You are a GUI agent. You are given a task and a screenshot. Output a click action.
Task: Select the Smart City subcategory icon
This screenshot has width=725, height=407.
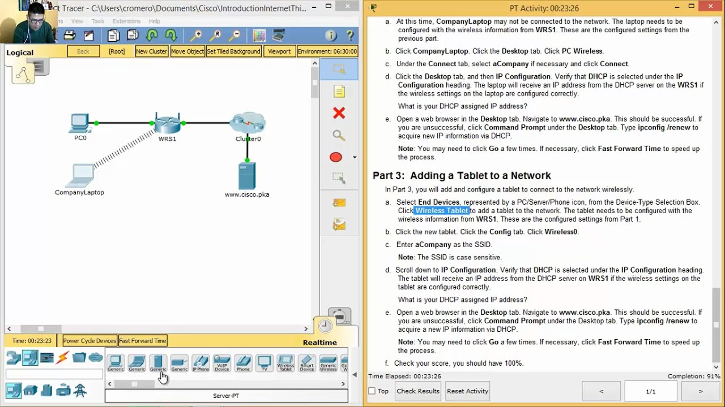(x=46, y=390)
